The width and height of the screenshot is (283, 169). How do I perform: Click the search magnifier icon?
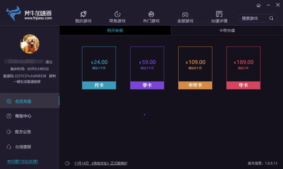(x=271, y=18)
